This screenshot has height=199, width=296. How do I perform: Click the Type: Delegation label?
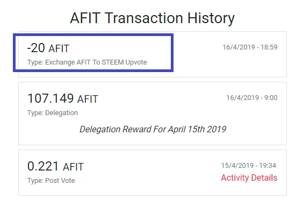pyautogui.click(x=53, y=113)
